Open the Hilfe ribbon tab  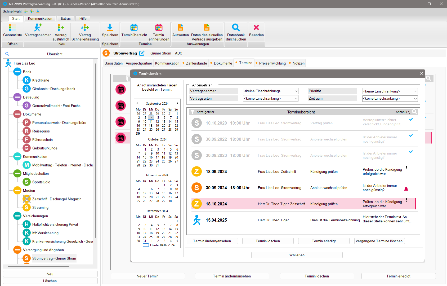83,18
